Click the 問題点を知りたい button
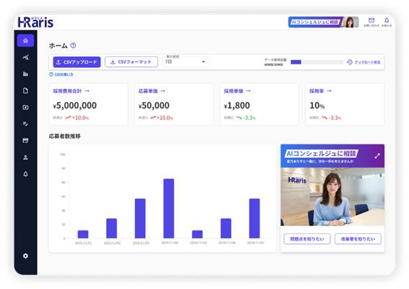This screenshot has width=409, height=289. (x=307, y=239)
